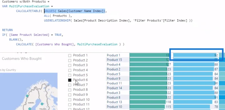Check the Product 11 slicer checkbox
This screenshot has width=225, height=110.
pos(69,105)
